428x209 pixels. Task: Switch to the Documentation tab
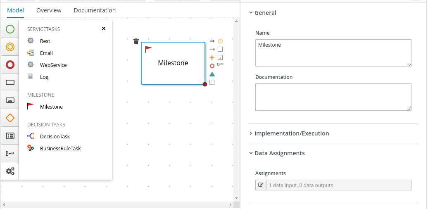tap(95, 10)
